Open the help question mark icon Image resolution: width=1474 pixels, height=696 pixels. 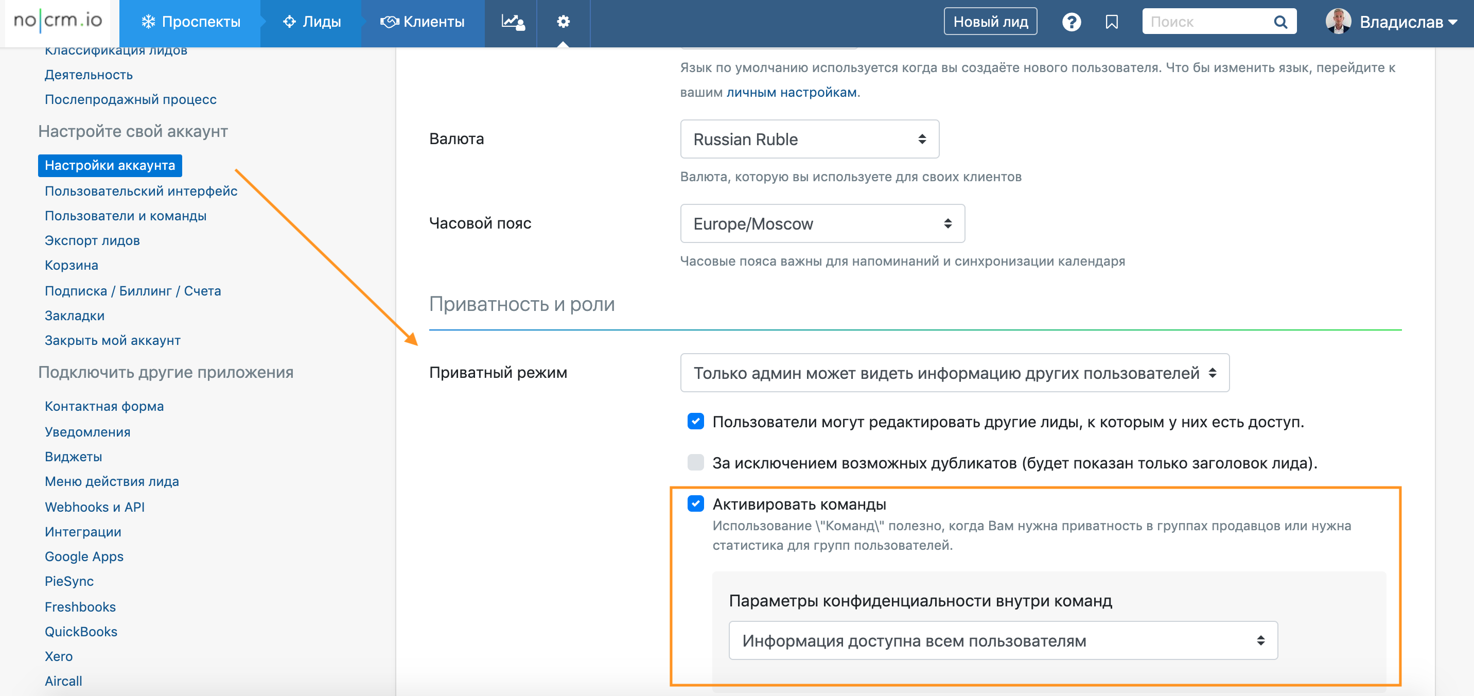coord(1071,22)
